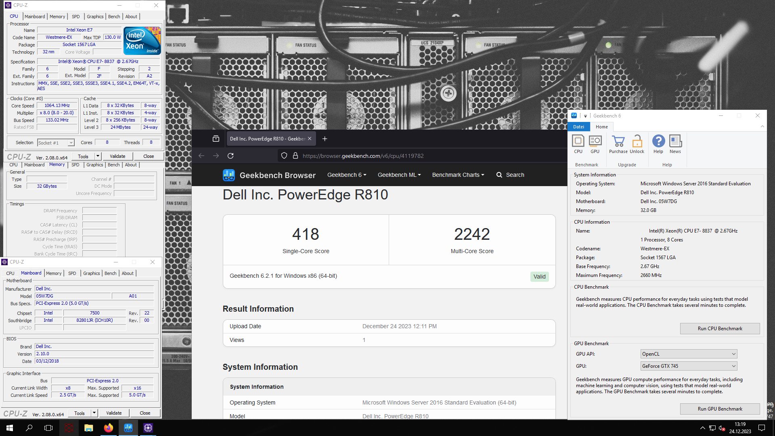Close the Dell PowerEdge R810 browser tab
Image resolution: width=775 pixels, height=436 pixels.
(310, 139)
